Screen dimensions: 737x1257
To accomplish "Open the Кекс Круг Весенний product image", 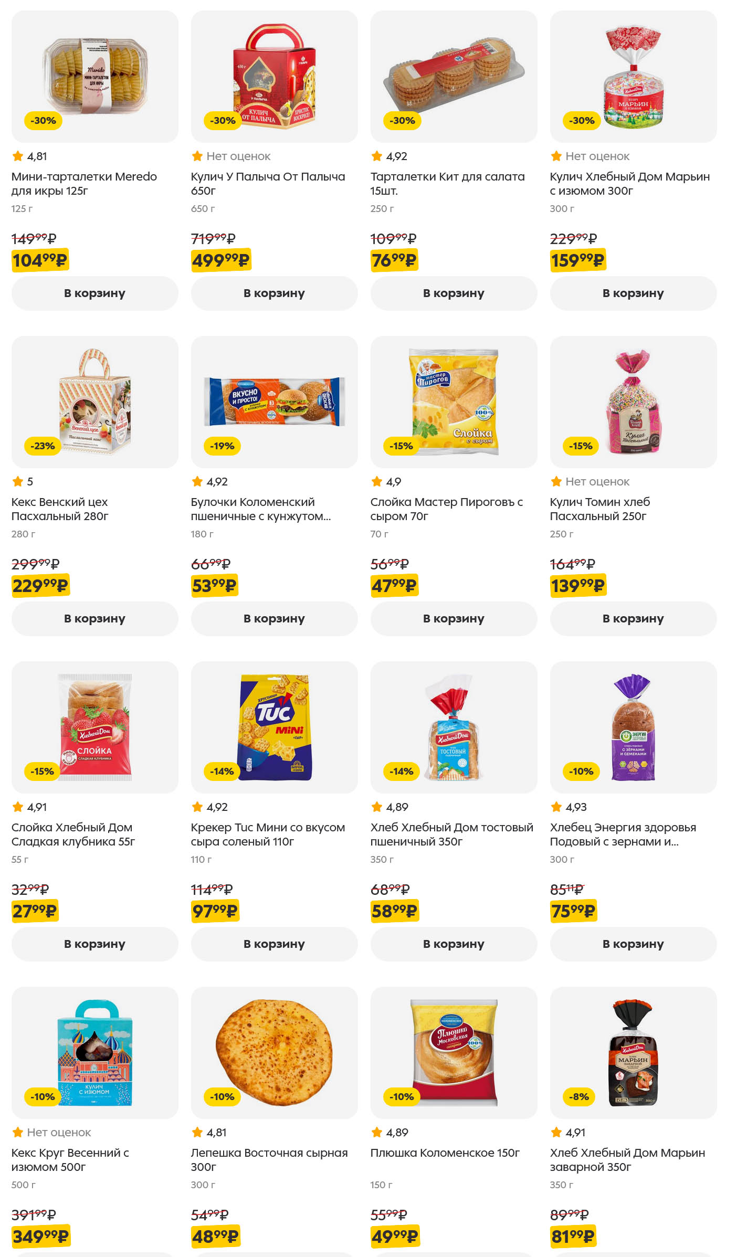I will tap(95, 1053).
